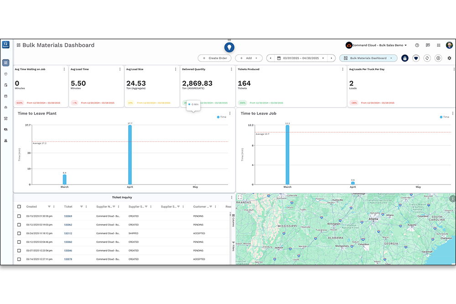Open the Add dropdown

(x=249, y=58)
